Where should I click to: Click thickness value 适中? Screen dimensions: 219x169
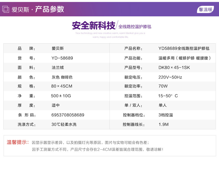(56, 105)
